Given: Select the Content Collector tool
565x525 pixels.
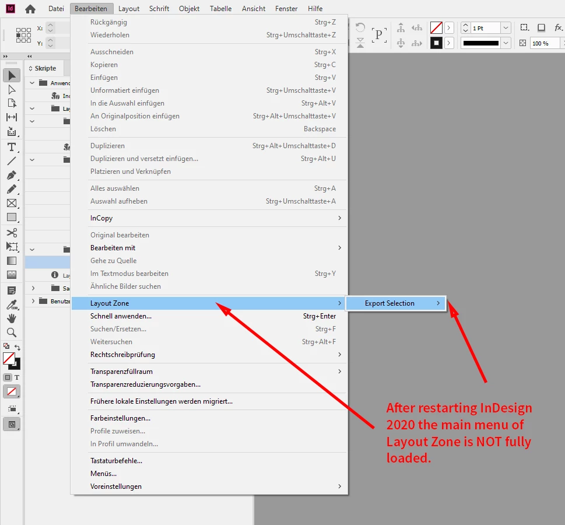Looking at the screenshot, I should tap(12, 131).
